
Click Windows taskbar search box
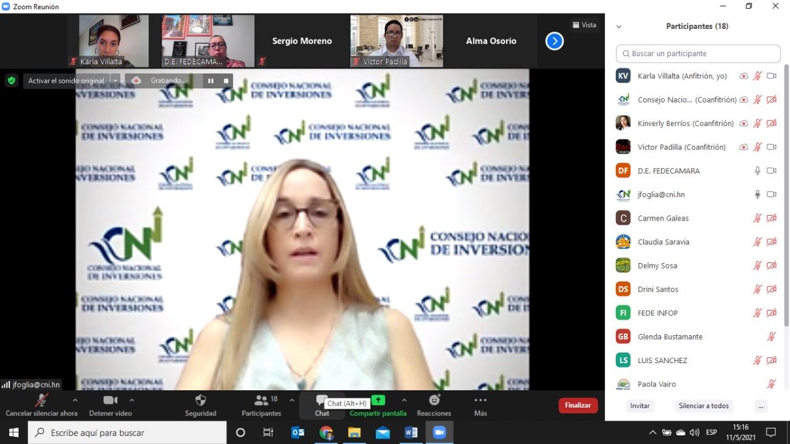point(127,432)
